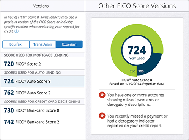Switch to the Equifax tab

tap(16, 44)
